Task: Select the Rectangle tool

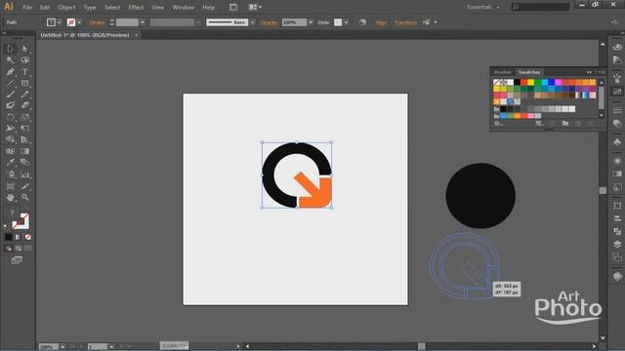Action: coord(24,83)
